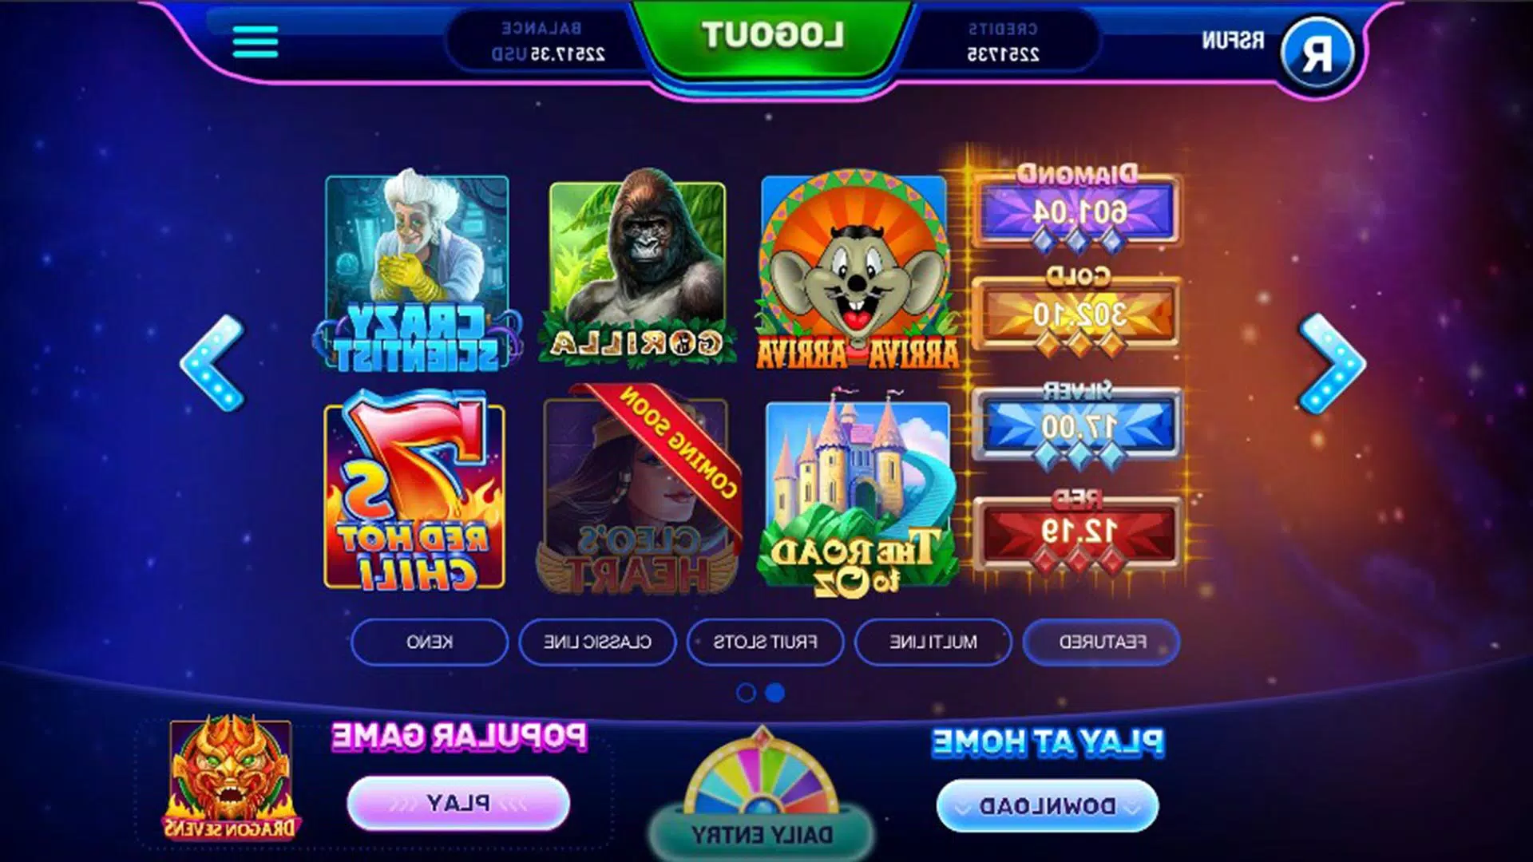The width and height of the screenshot is (1533, 862).
Task: Go to the first carousel page dot
Action: 746,693
